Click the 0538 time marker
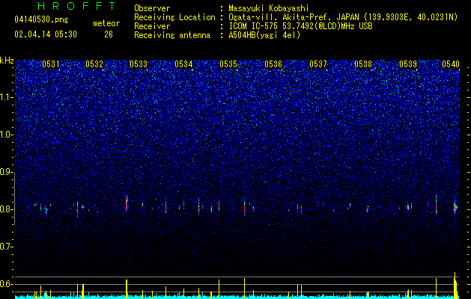Screen dimensions: 471x299 pos(363,64)
